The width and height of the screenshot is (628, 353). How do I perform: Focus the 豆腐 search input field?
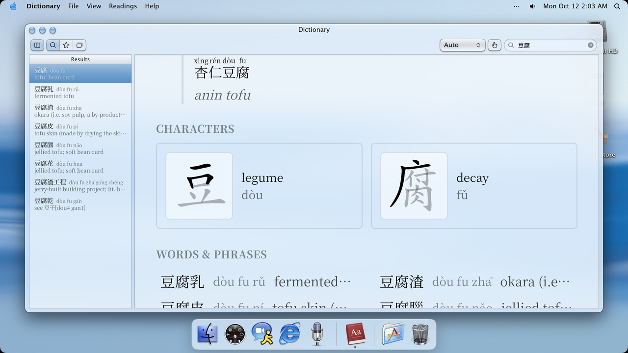pos(550,45)
